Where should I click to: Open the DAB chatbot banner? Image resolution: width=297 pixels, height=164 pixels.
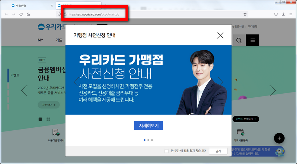(x=258, y=151)
